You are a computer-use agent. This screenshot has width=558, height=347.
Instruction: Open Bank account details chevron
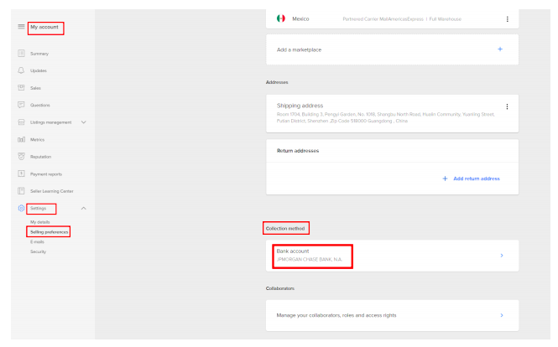(502, 256)
